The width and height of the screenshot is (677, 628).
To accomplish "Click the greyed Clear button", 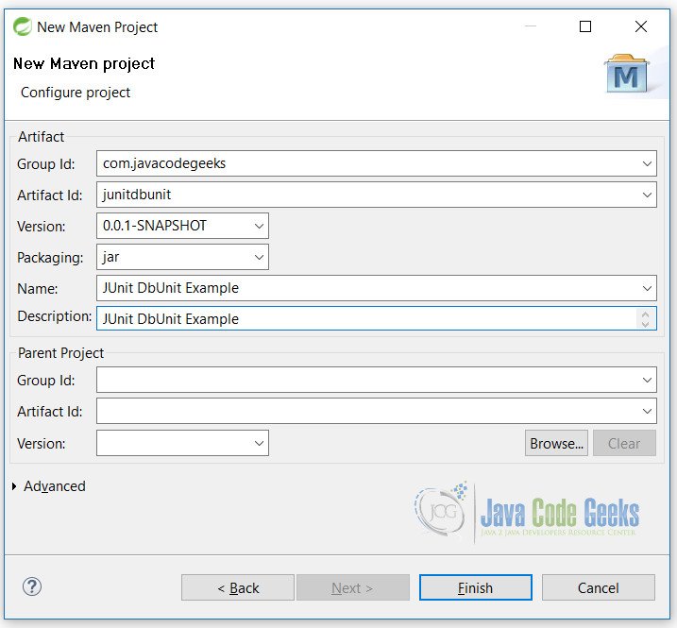I will coord(624,443).
